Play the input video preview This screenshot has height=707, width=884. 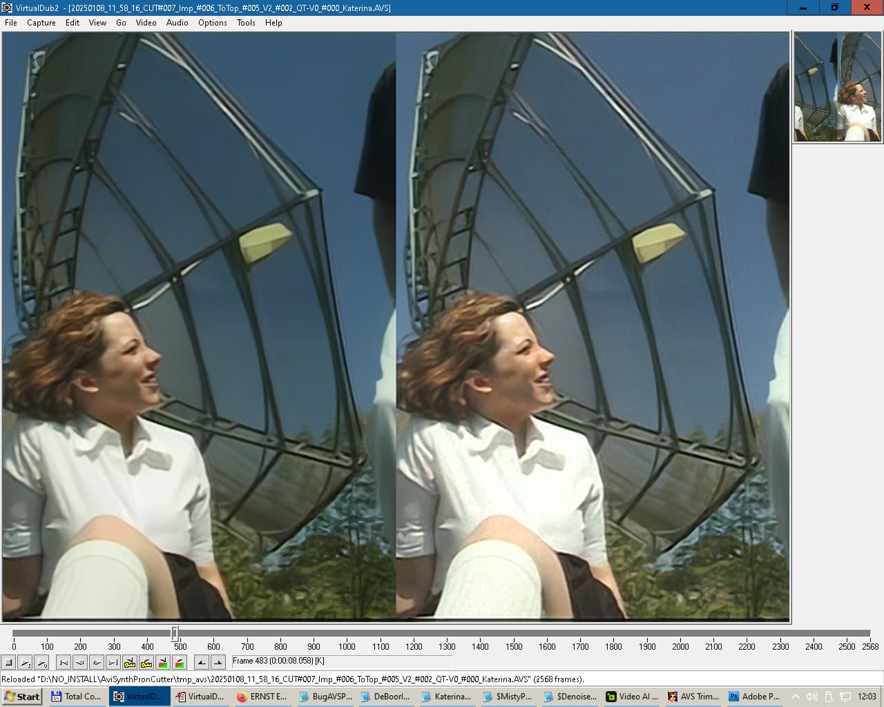coord(26,663)
